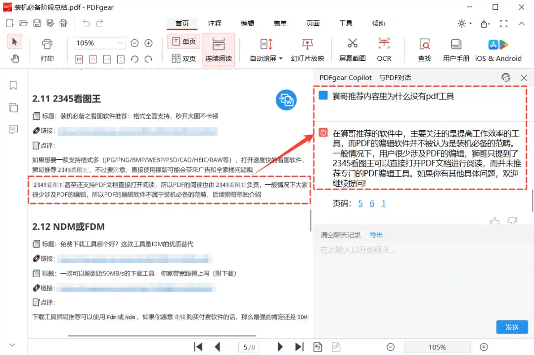534x355 pixels.
Task: Switch to 表单 form tab
Action: pos(280,23)
